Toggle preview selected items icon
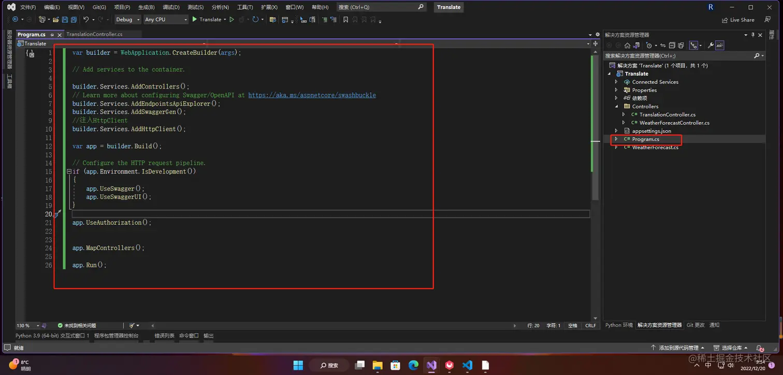 click(720, 46)
